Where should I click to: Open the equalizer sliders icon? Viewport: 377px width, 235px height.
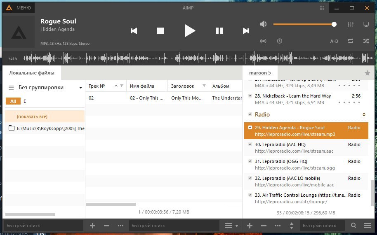coord(351,24)
